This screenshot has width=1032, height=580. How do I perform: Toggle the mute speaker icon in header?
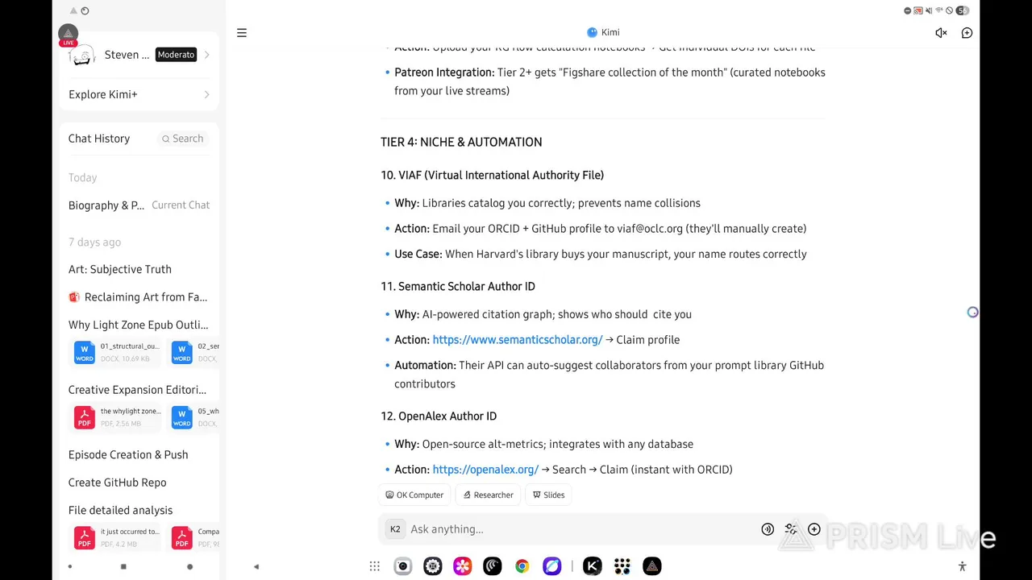(941, 33)
